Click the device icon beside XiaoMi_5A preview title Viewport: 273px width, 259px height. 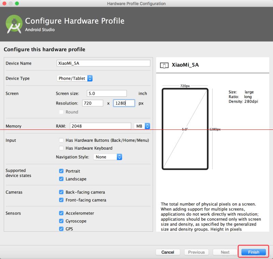164,66
